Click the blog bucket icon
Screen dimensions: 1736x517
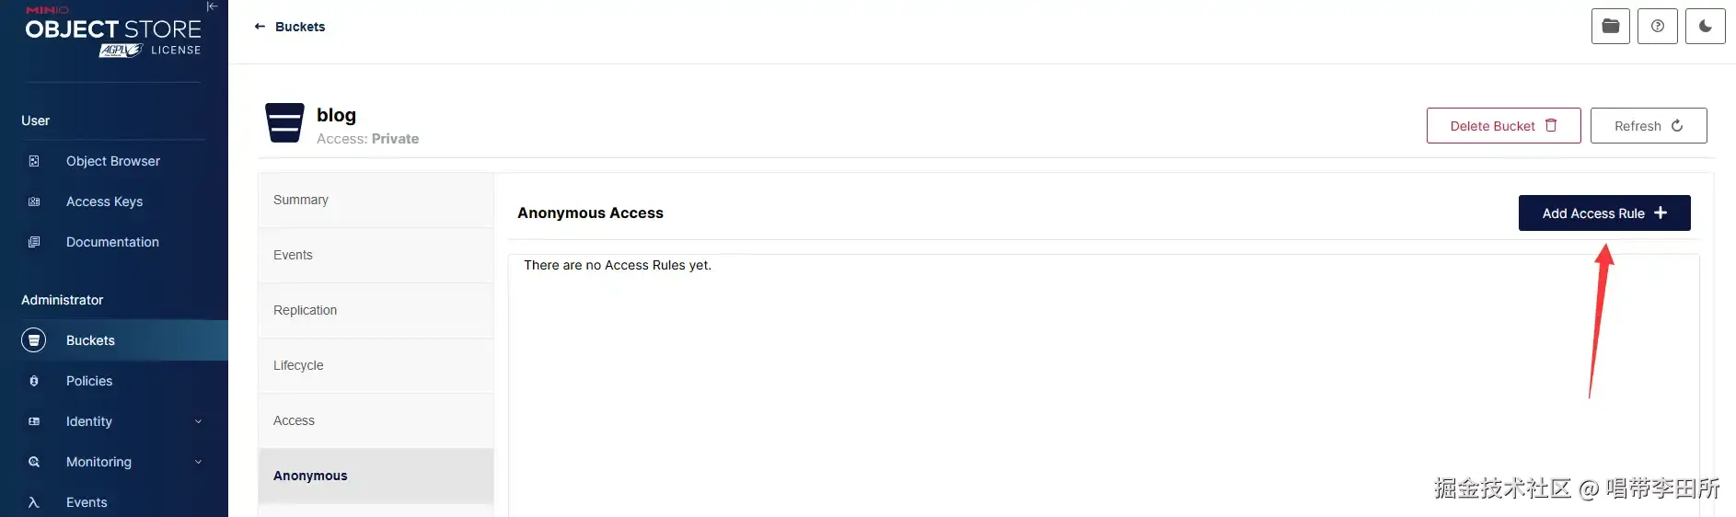point(284,123)
